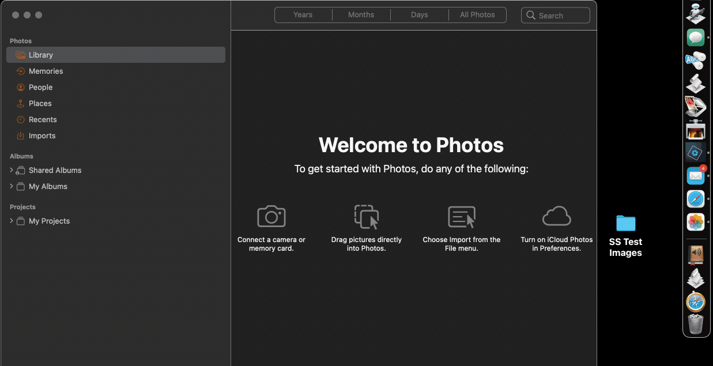Open the book-with-speaker icon in the Dock
The width and height of the screenshot is (713, 366).
[x=696, y=255]
